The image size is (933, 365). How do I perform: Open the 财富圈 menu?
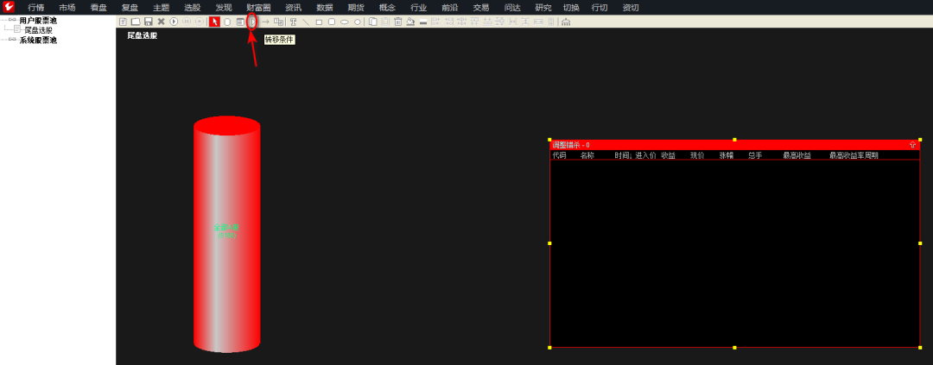coord(258,8)
